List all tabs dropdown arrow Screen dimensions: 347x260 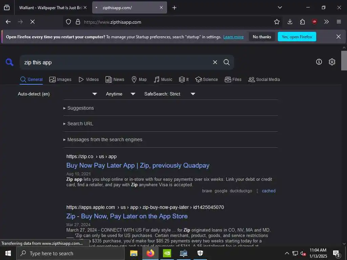click(x=280, y=7)
